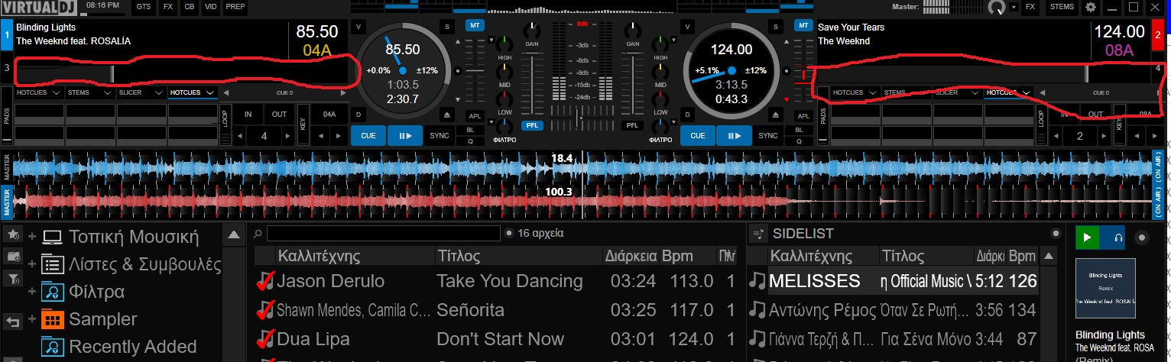Open the master STEMS tab
The width and height of the screenshot is (1171, 362).
(x=1061, y=7)
